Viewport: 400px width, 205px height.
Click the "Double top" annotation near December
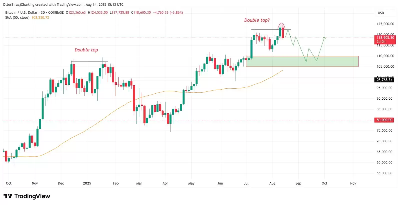(x=86, y=50)
